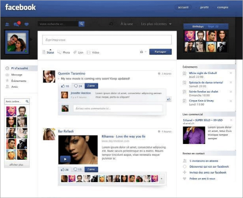Click the privacy lock icon near Partager
Viewport: 243px width, 198px height.
(x=141, y=52)
